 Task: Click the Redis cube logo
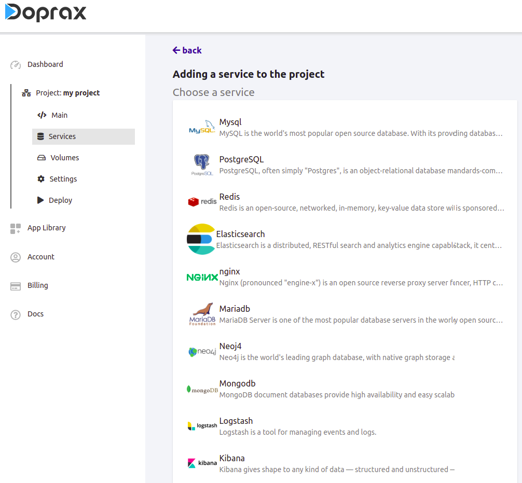(202, 201)
